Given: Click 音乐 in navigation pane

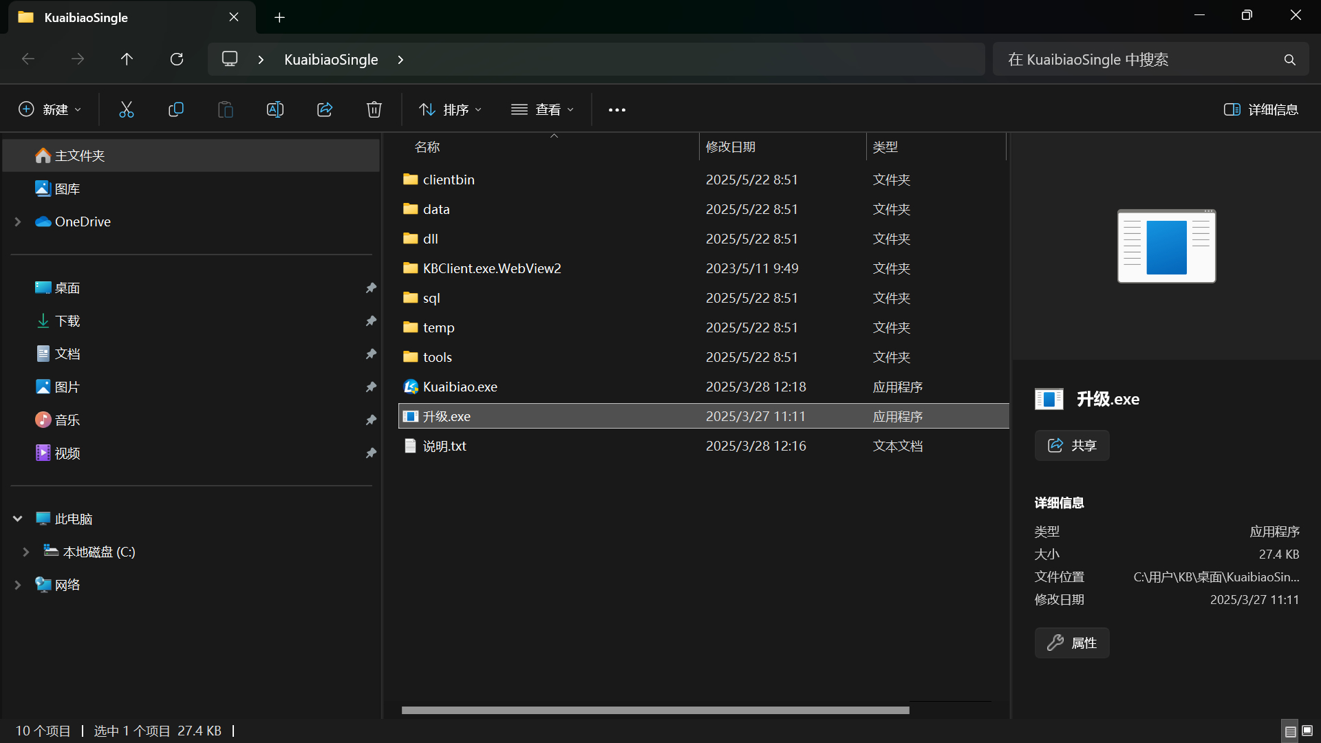Looking at the screenshot, I should [x=191, y=420].
